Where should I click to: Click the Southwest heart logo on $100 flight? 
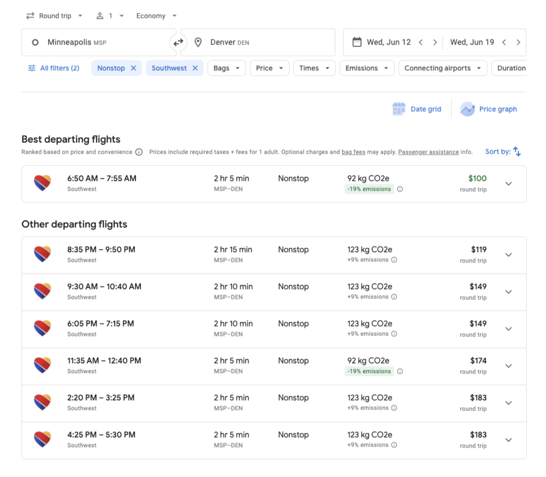coord(42,183)
